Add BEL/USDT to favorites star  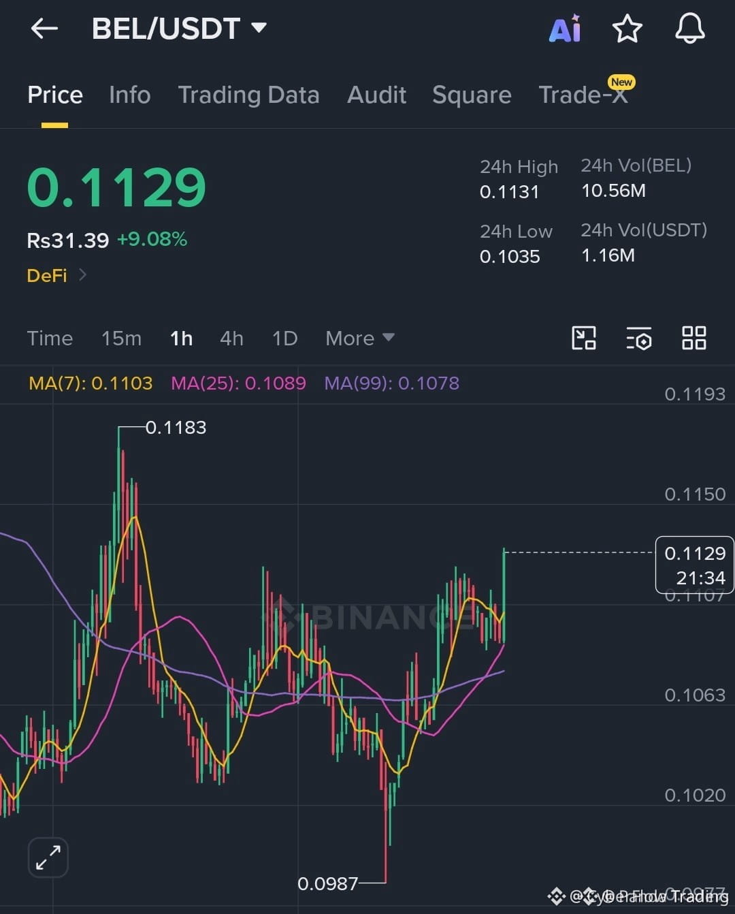click(x=627, y=29)
